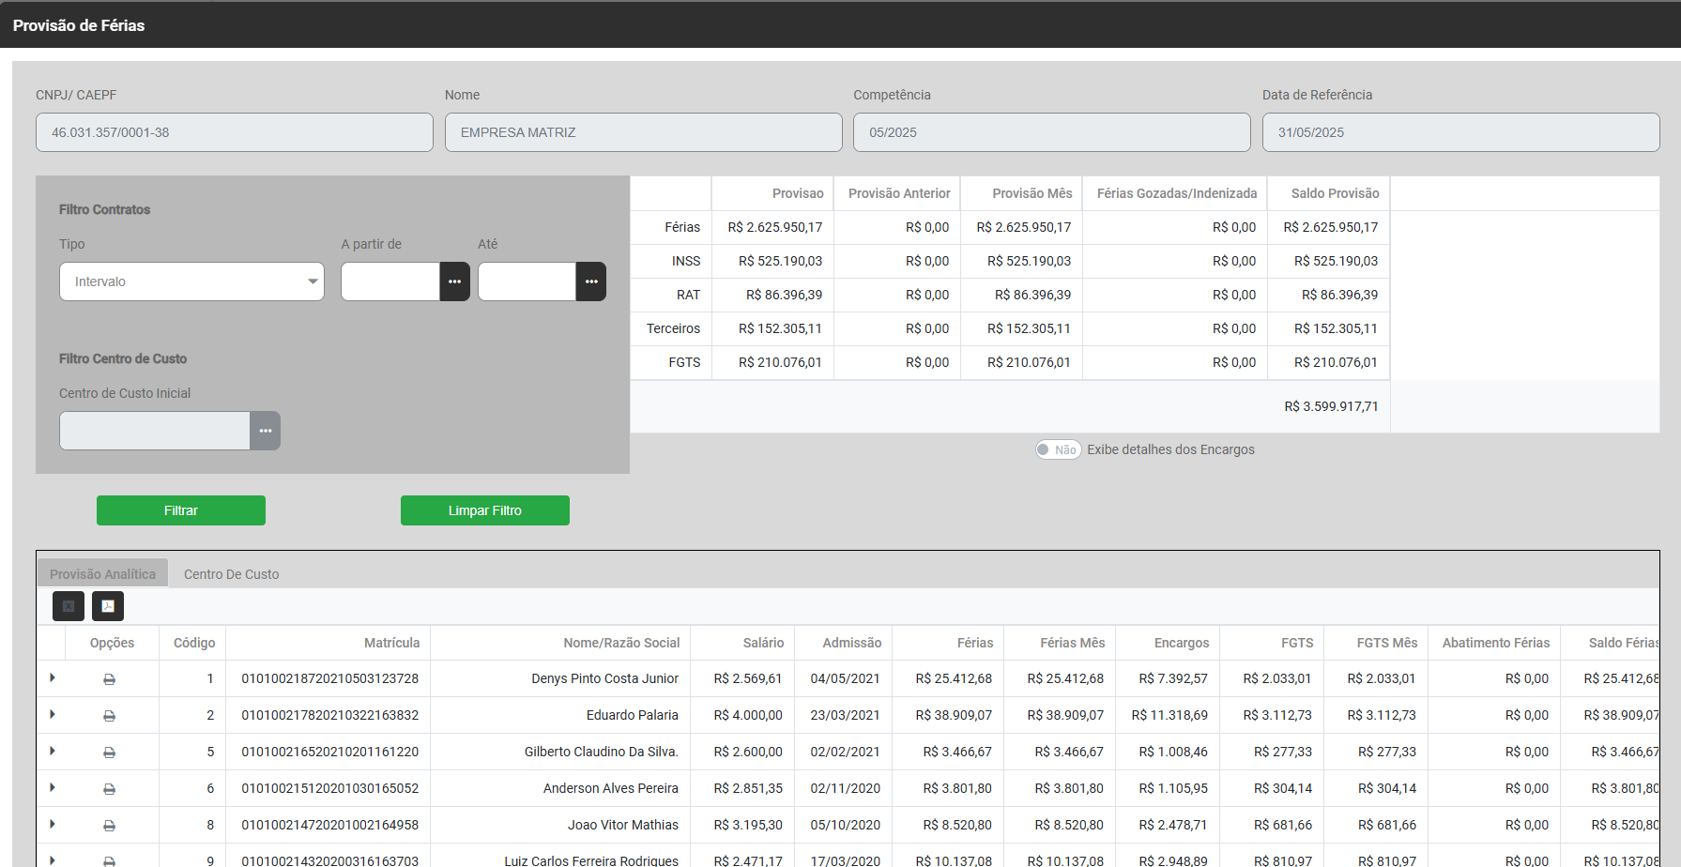This screenshot has width=1681, height=867.
Task: Expand row for Gilberto Claudino Da Silva
Action: click(53, 751)
